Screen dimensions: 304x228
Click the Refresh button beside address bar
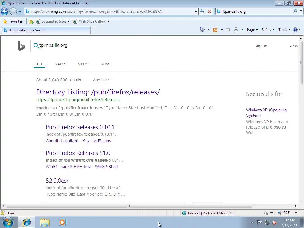coord(202,12)
